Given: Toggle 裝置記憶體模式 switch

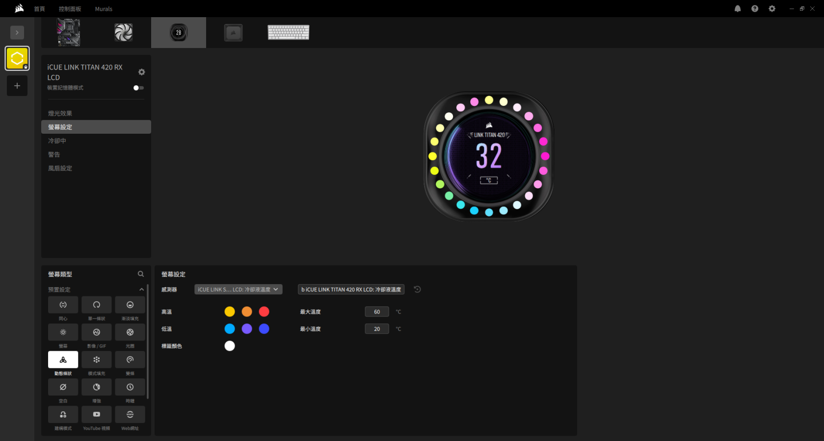Looking at the screenshot, I should click(x=138, y=88).
